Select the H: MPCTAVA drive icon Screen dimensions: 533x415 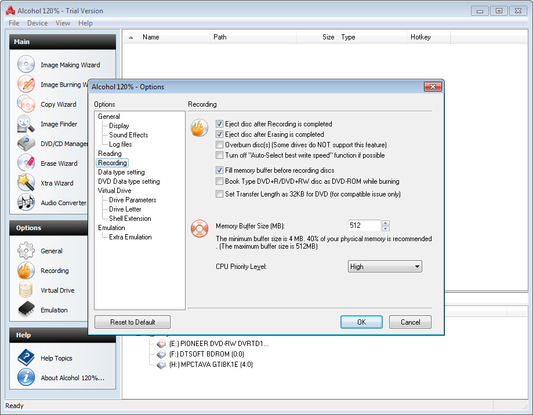coord(161,365)
